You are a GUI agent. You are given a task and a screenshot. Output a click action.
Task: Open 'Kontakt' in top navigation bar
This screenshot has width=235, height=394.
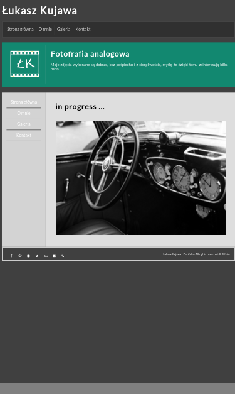tap(83, 29)
